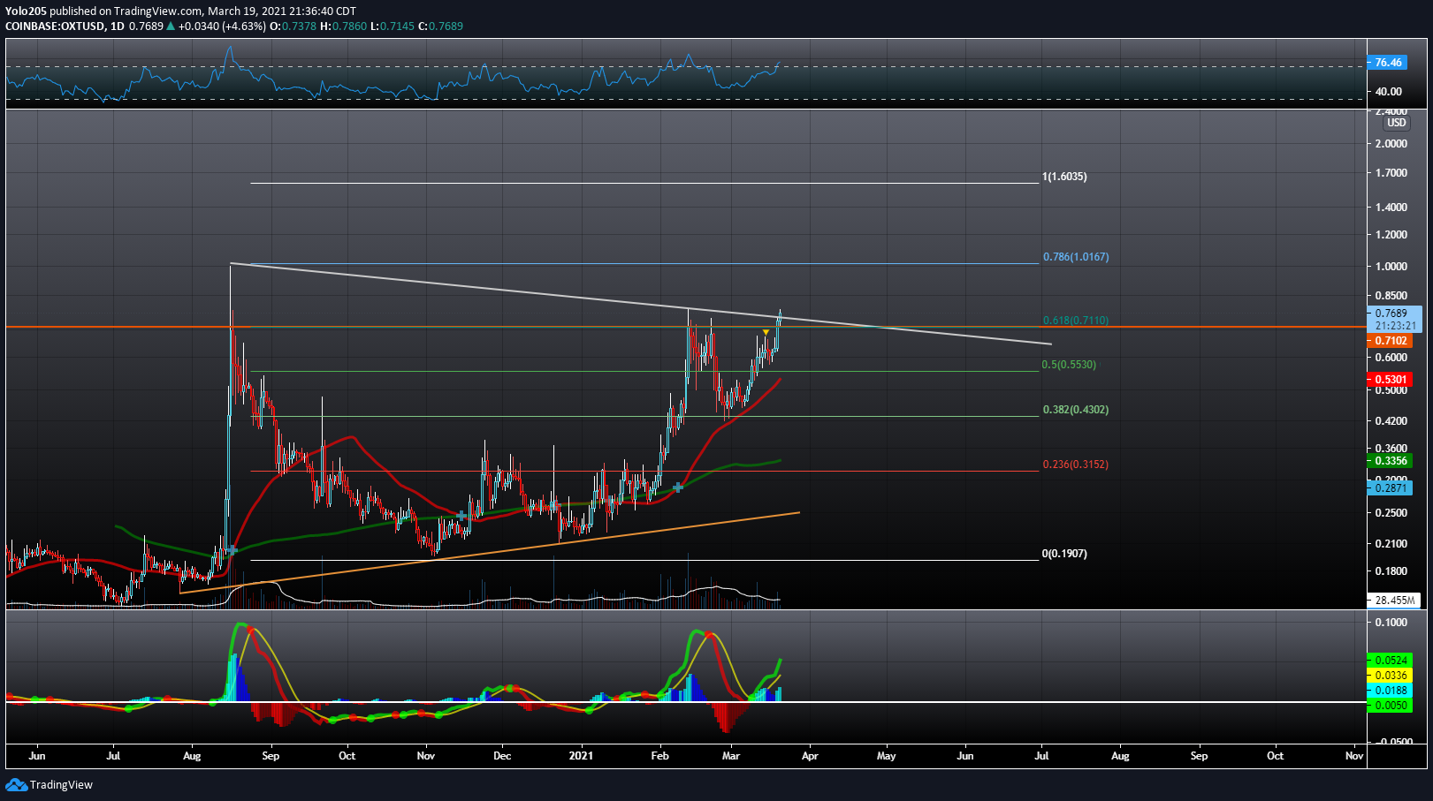Click the green 0.0050 indicator value tag
Viewport: 1433px width, 801px height.
(1390, 706)
